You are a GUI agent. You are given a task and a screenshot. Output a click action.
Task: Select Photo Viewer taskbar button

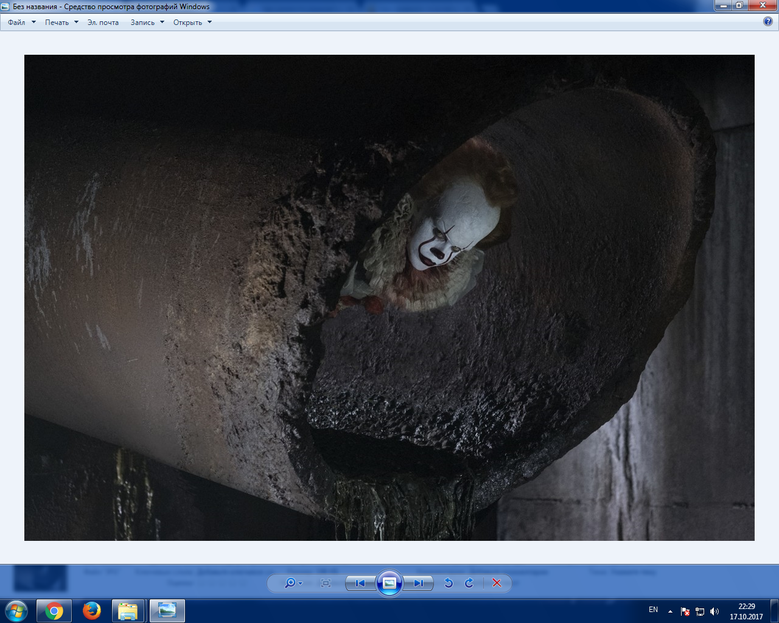click(167, 610)
